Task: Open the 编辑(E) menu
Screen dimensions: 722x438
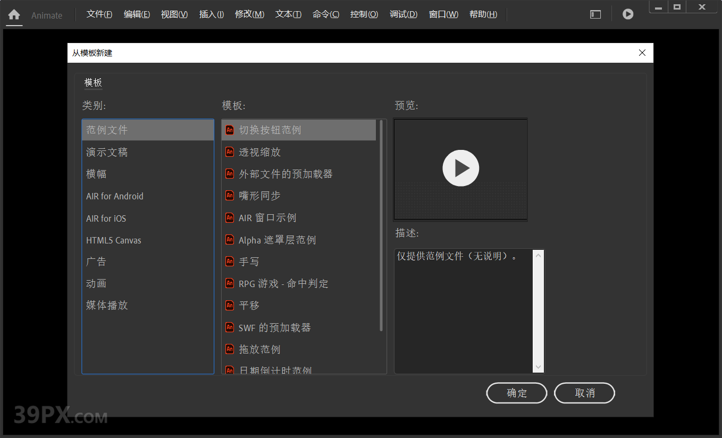Action: tap(137, 14)
